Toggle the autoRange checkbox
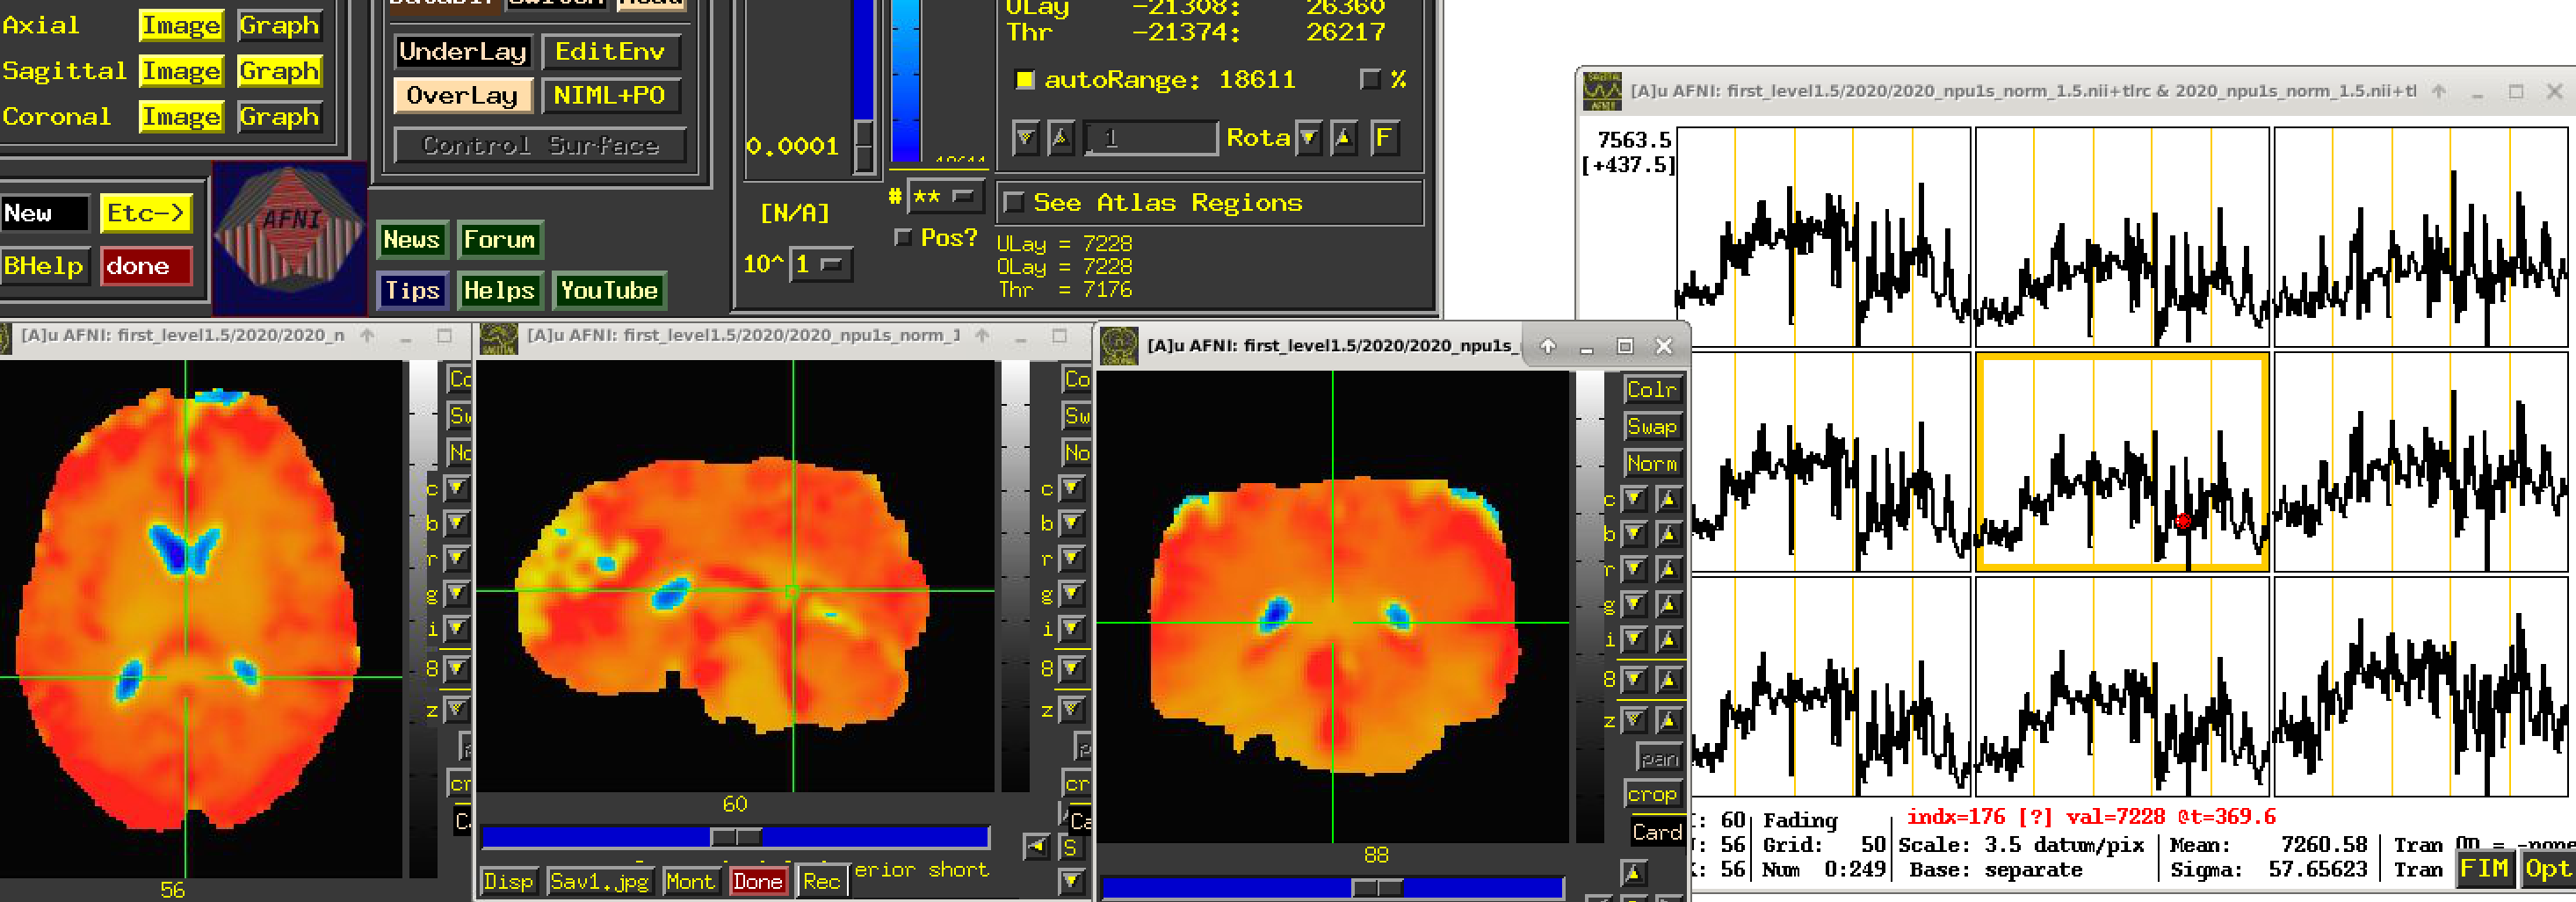Viewport: 2576px width, 902px height. pos(1024,80)
